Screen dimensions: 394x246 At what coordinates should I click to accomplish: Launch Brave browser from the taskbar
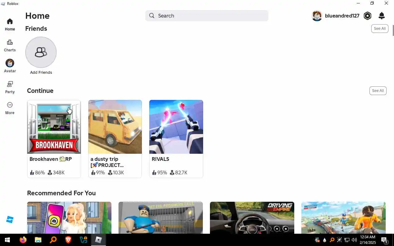pyautogui.click(x=68, y=240)
